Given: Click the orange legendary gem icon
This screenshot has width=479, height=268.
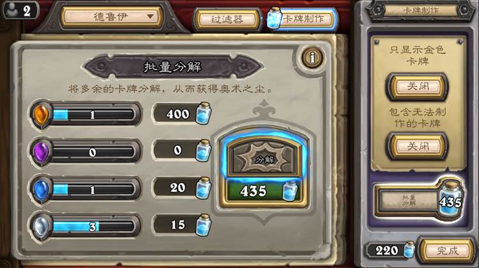Looking at the screenshot, I should [42, 115].
